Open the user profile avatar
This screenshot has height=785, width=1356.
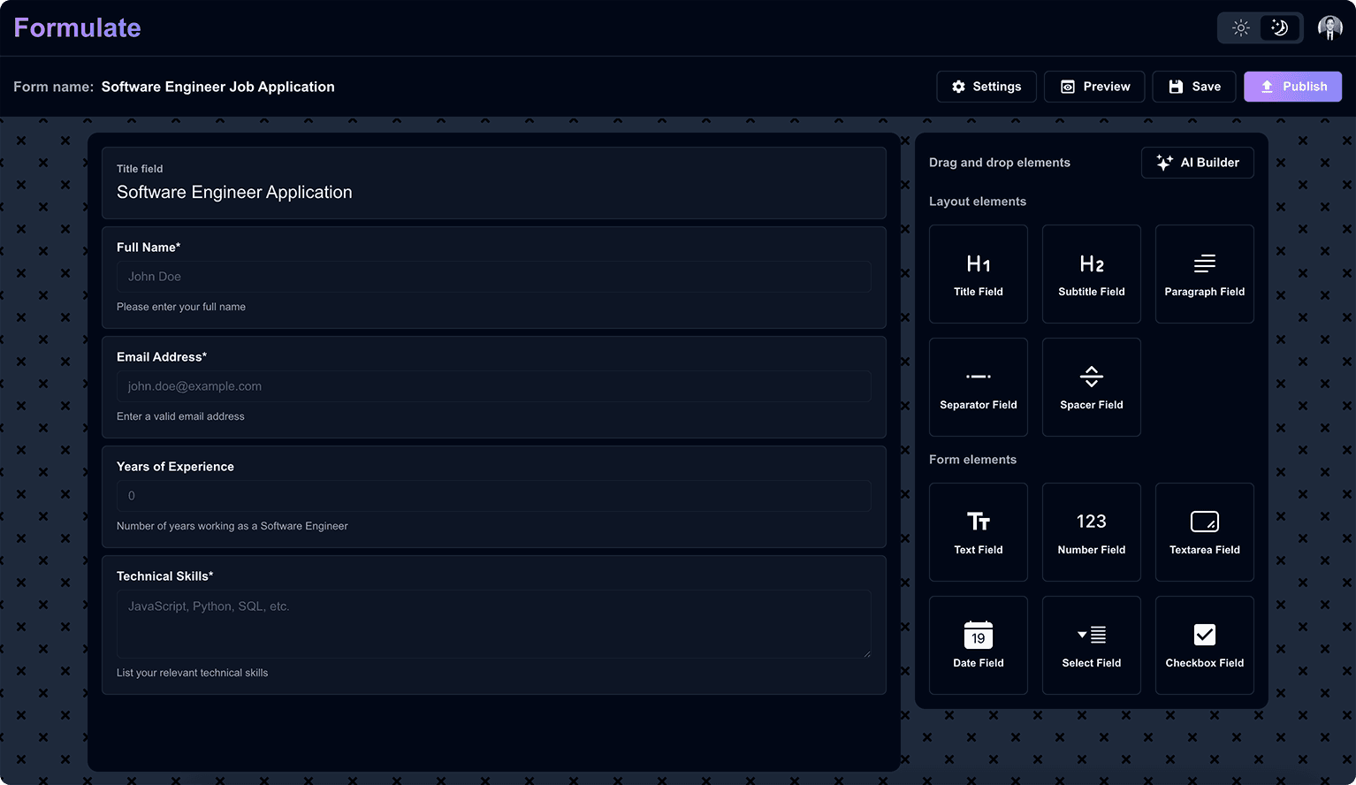coord(1330,27)
